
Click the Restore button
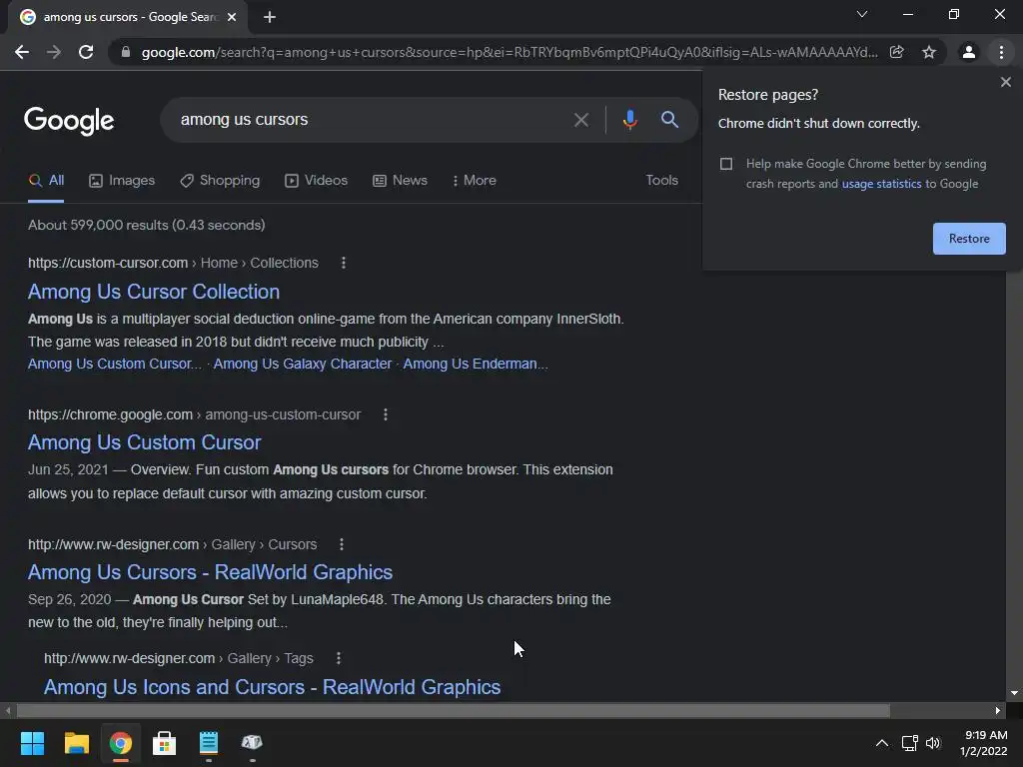pos(969,239)
